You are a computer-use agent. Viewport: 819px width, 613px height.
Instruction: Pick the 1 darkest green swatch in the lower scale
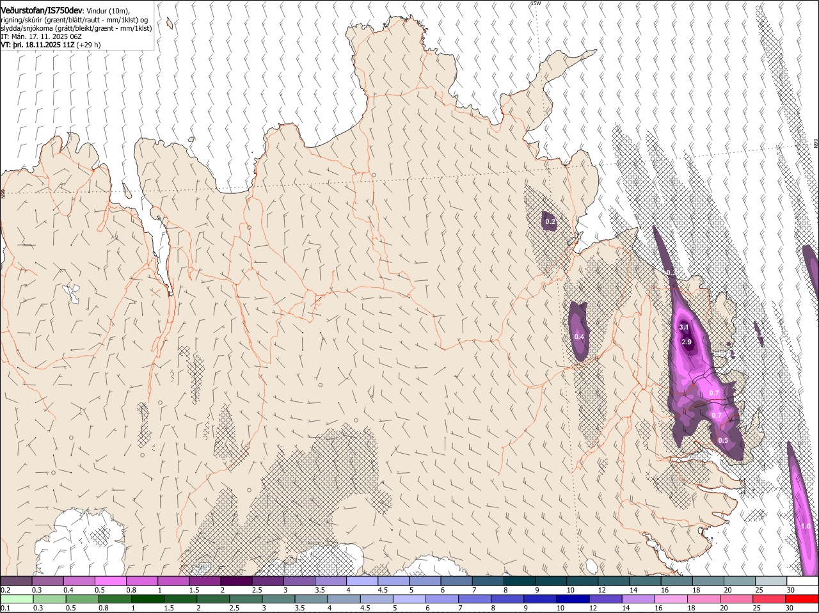coord(148,599)
